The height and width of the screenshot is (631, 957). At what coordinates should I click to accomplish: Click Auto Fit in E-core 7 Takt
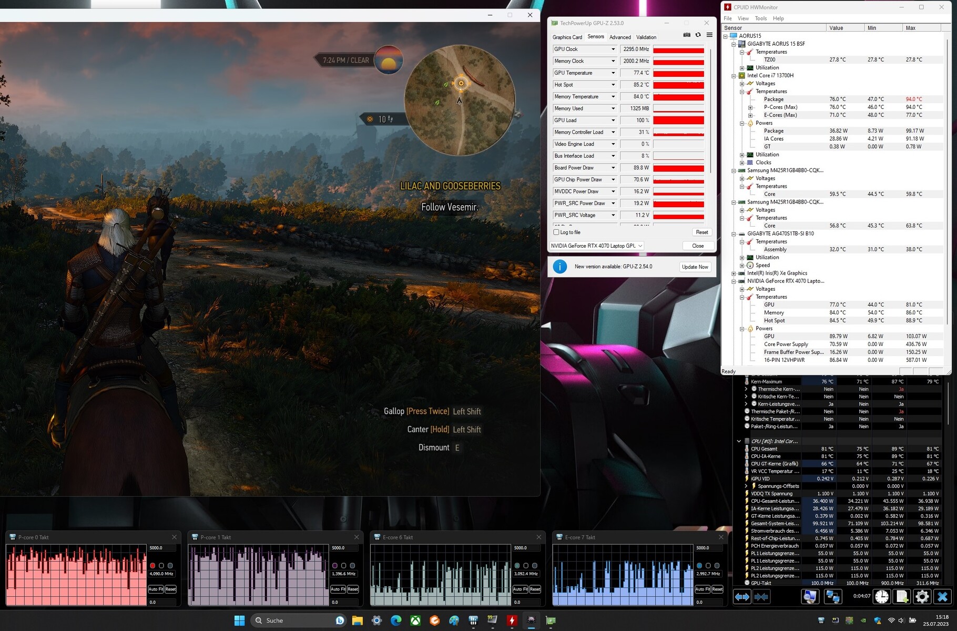703,589
